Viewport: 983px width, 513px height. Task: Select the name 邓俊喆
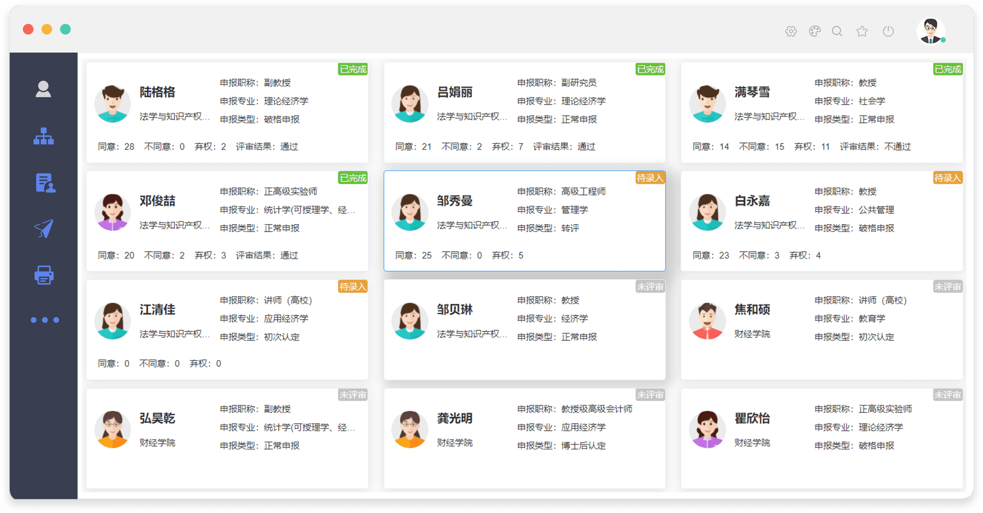click(157, 201)
